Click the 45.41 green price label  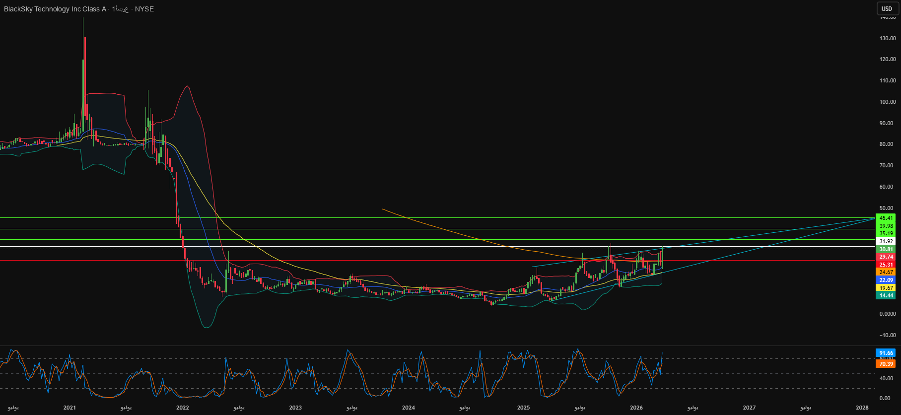(886, 218)
